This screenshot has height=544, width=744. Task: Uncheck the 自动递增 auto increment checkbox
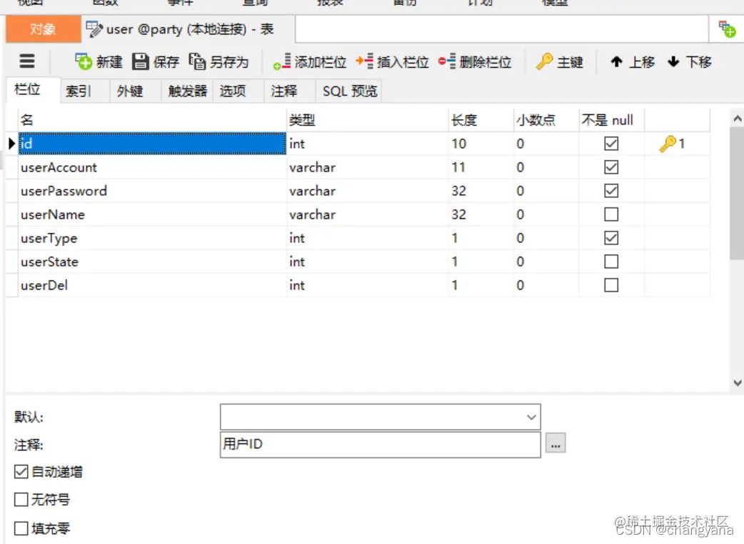21,472
